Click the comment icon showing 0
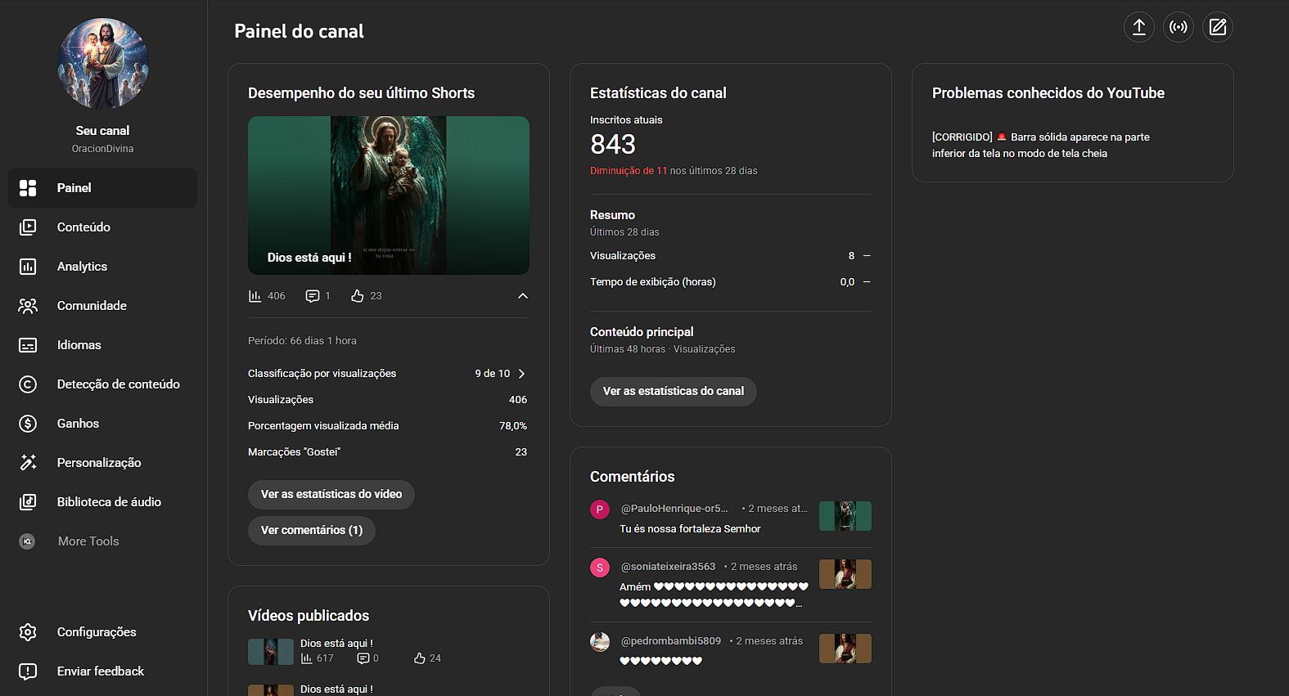The image size is (1289, 696). tap(363, 658)
